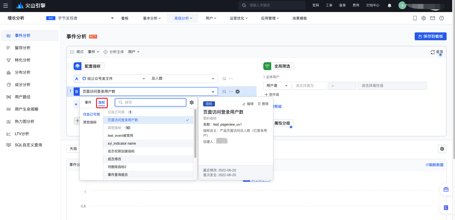Go to 场景模板 in top navigation
The image size is (455, 220).
tap(300, 18)
